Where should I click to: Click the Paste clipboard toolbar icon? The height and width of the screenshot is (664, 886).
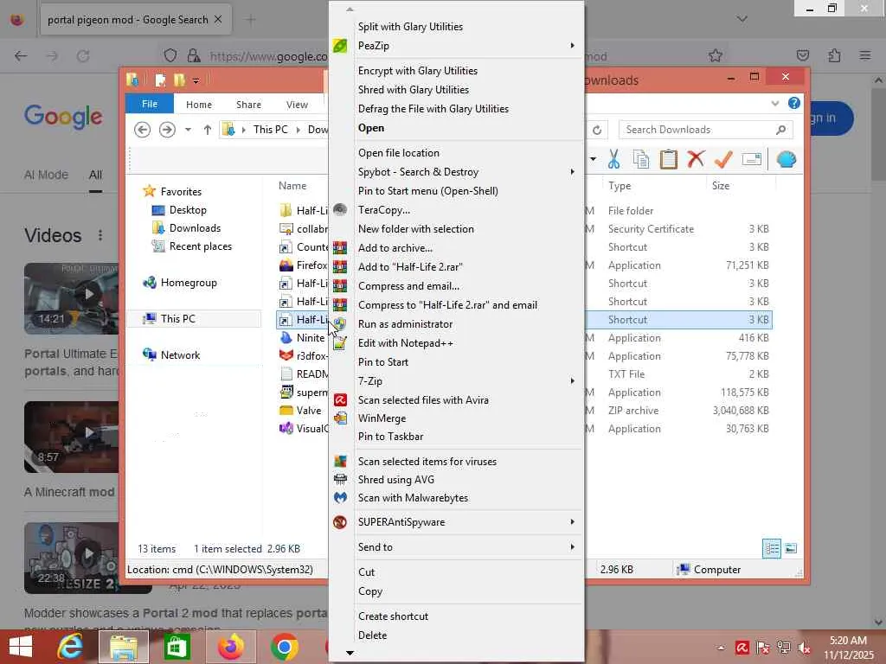(x=669, y=160)
